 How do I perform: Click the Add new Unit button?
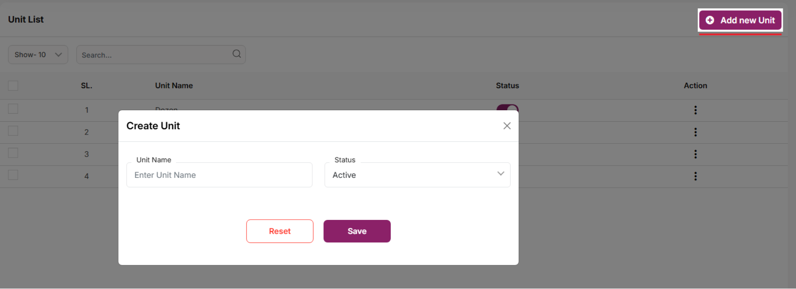pyautogui.click(x=740, y=20)
